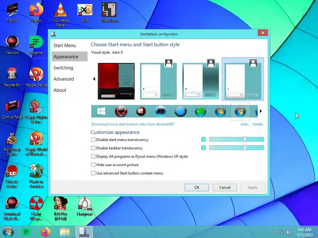Click taskbar translucency slider handle
Viewport: 318px width, 238px height.
click(245, 148)
